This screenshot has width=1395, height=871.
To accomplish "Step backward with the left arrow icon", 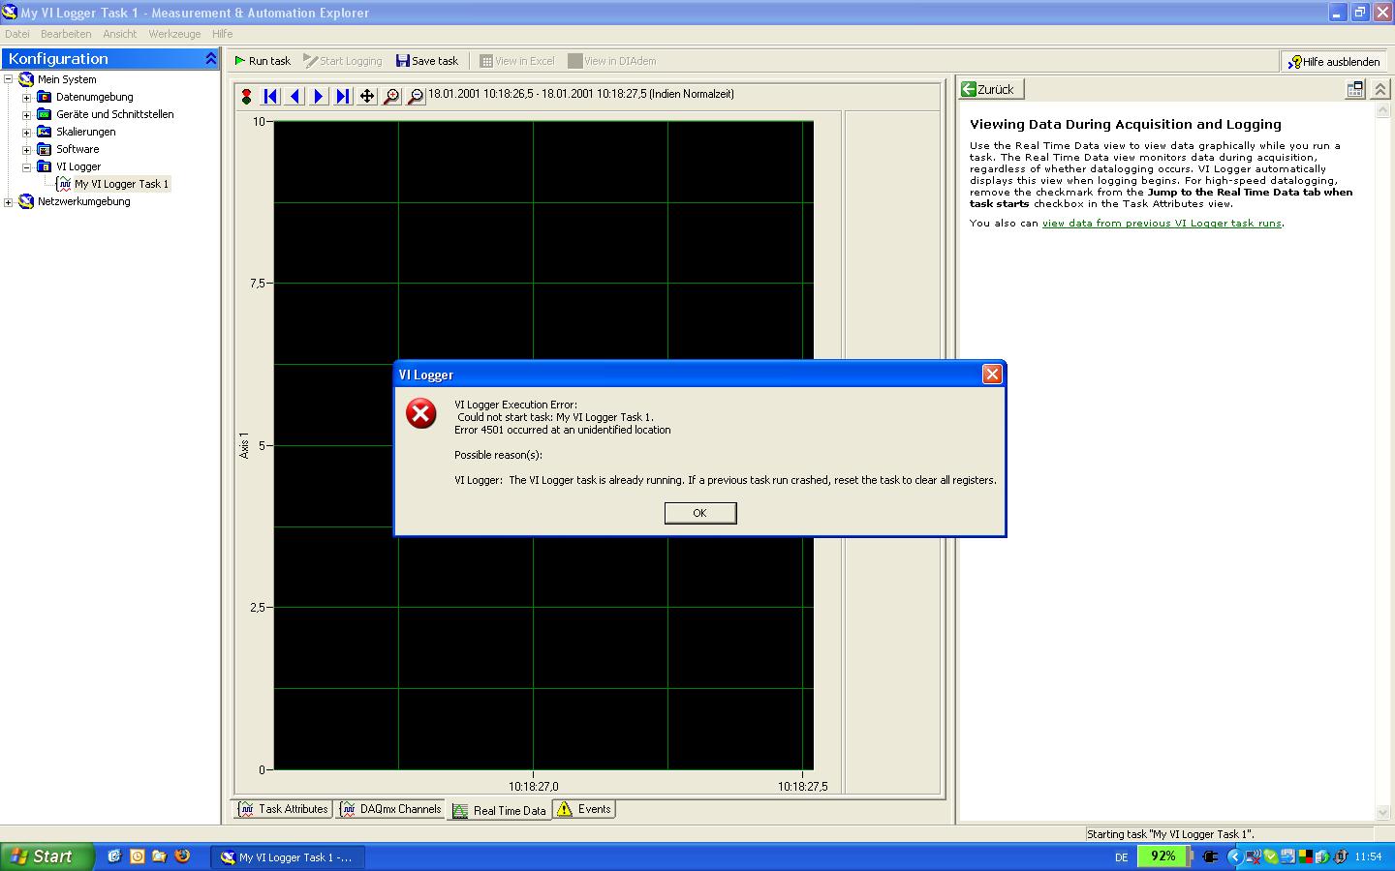I will tap(294, 96).
